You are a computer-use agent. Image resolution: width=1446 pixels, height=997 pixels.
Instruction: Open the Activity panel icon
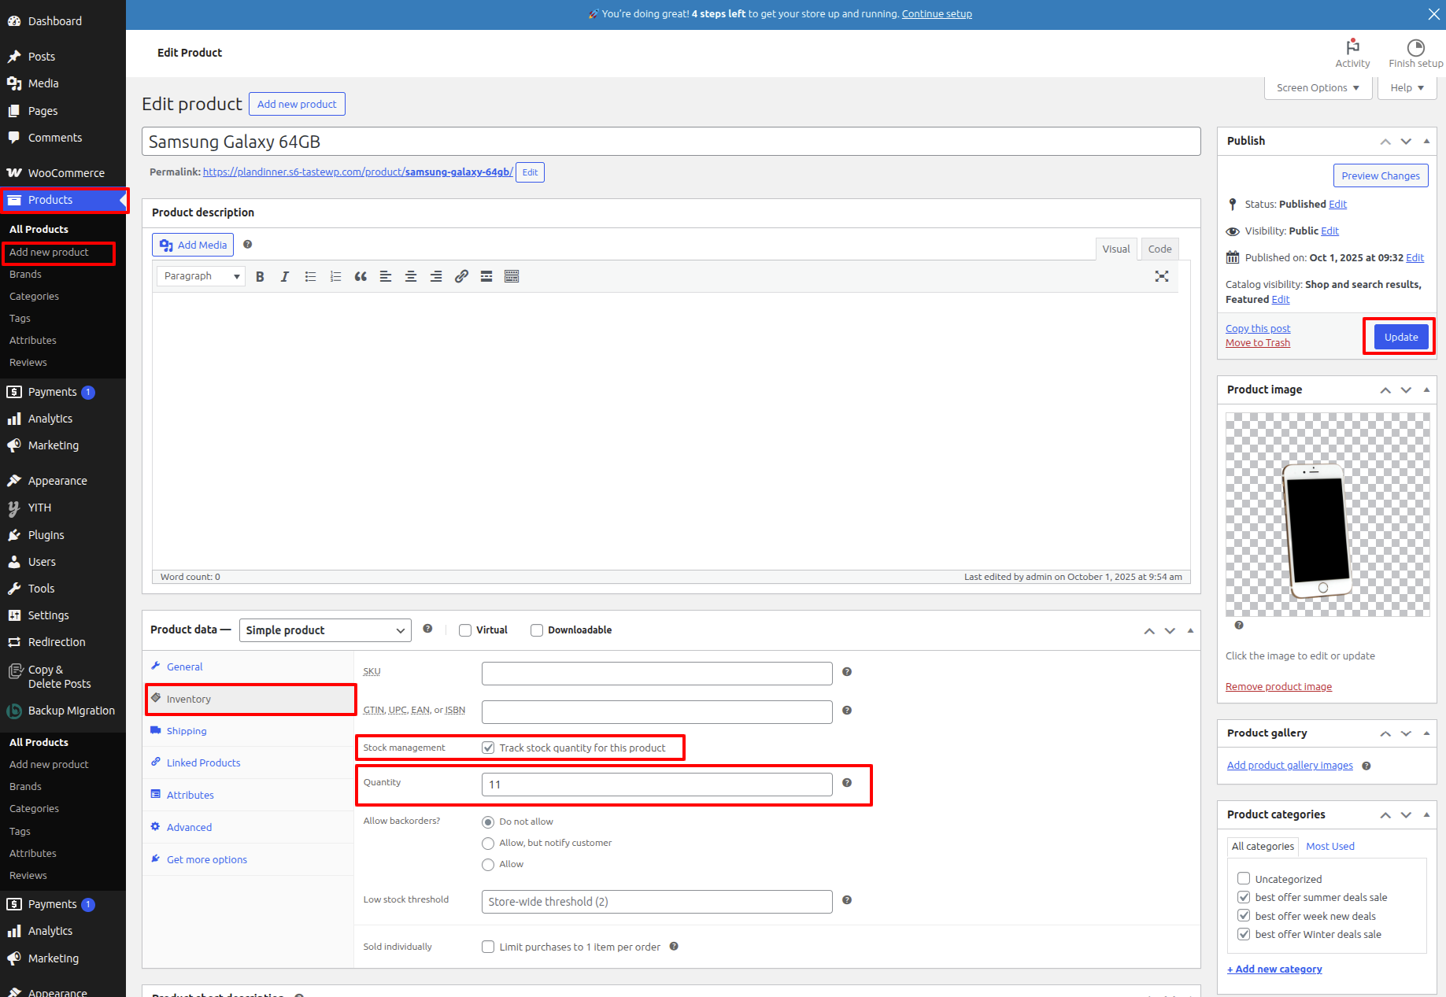click(x=1352, y=53)
